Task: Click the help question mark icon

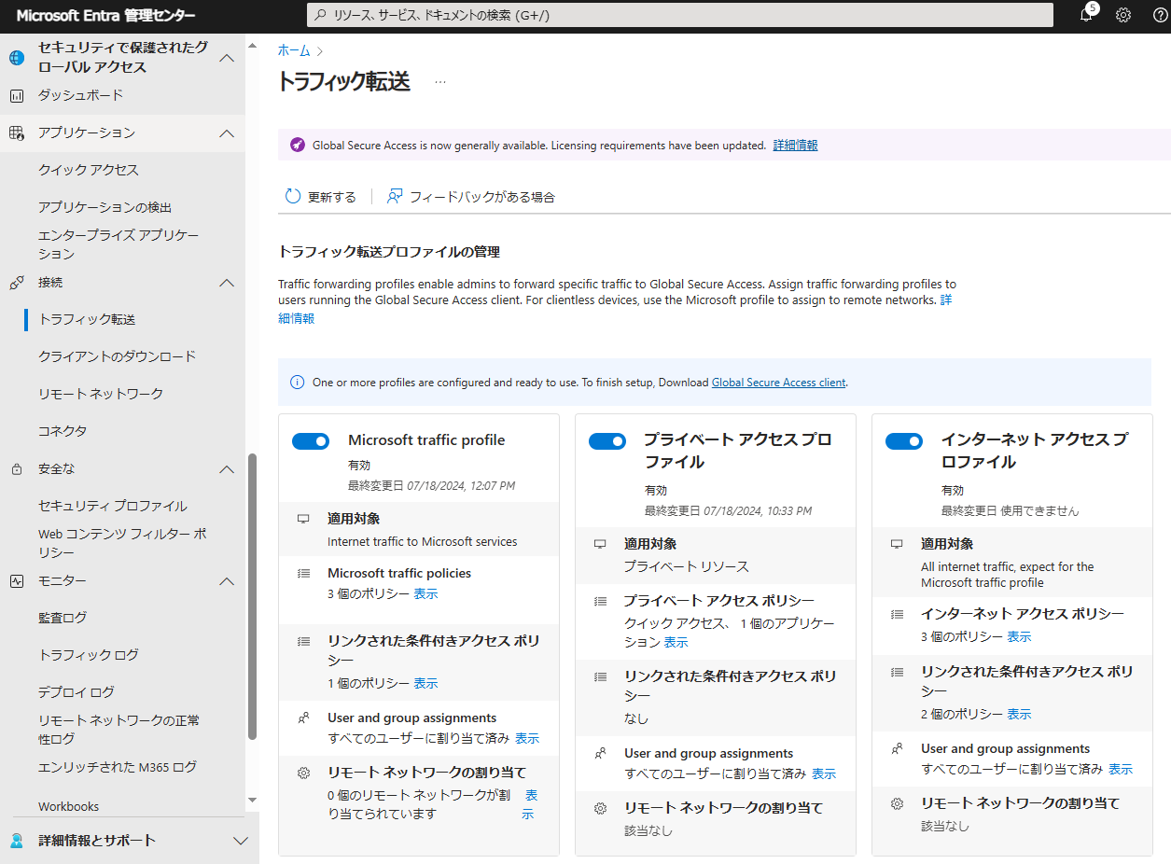Action: [1160, 15]
